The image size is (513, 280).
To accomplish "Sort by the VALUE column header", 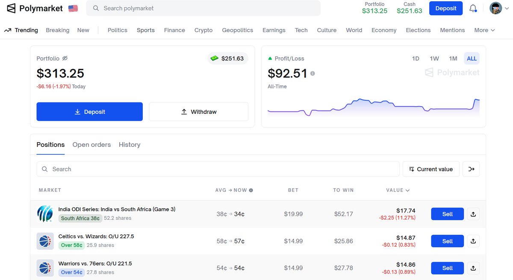I will [398, 190].
